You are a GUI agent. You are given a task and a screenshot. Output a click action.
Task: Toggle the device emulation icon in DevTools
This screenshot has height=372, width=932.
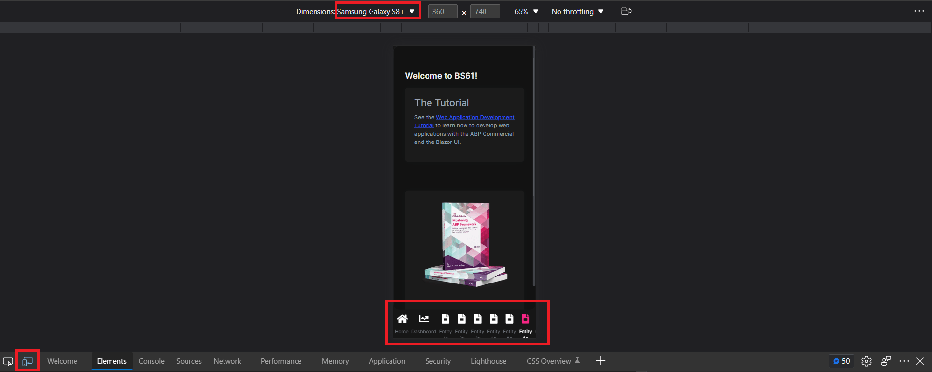tap(27, 361)
